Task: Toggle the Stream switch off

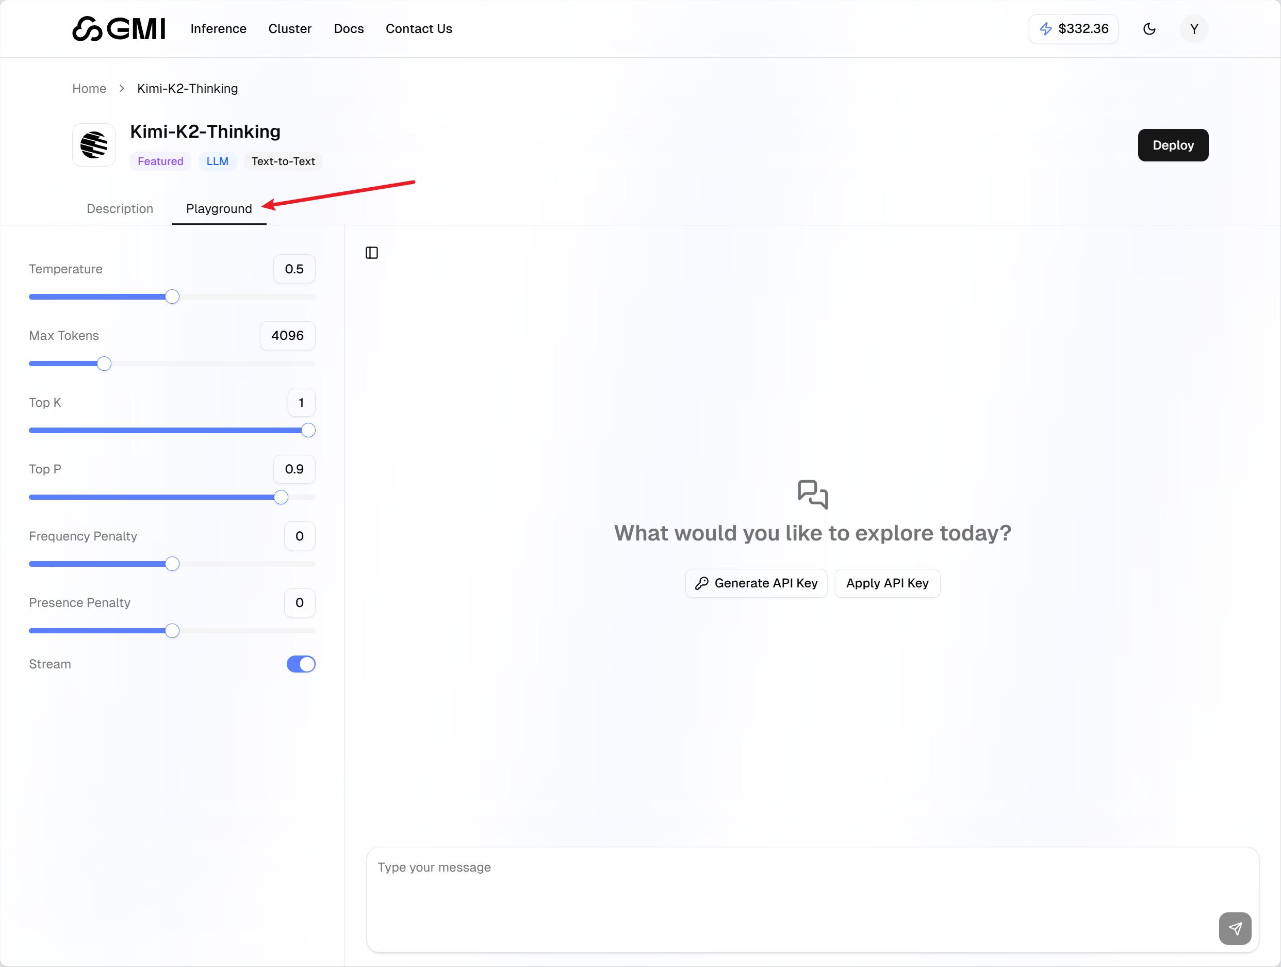Action: 301,664
